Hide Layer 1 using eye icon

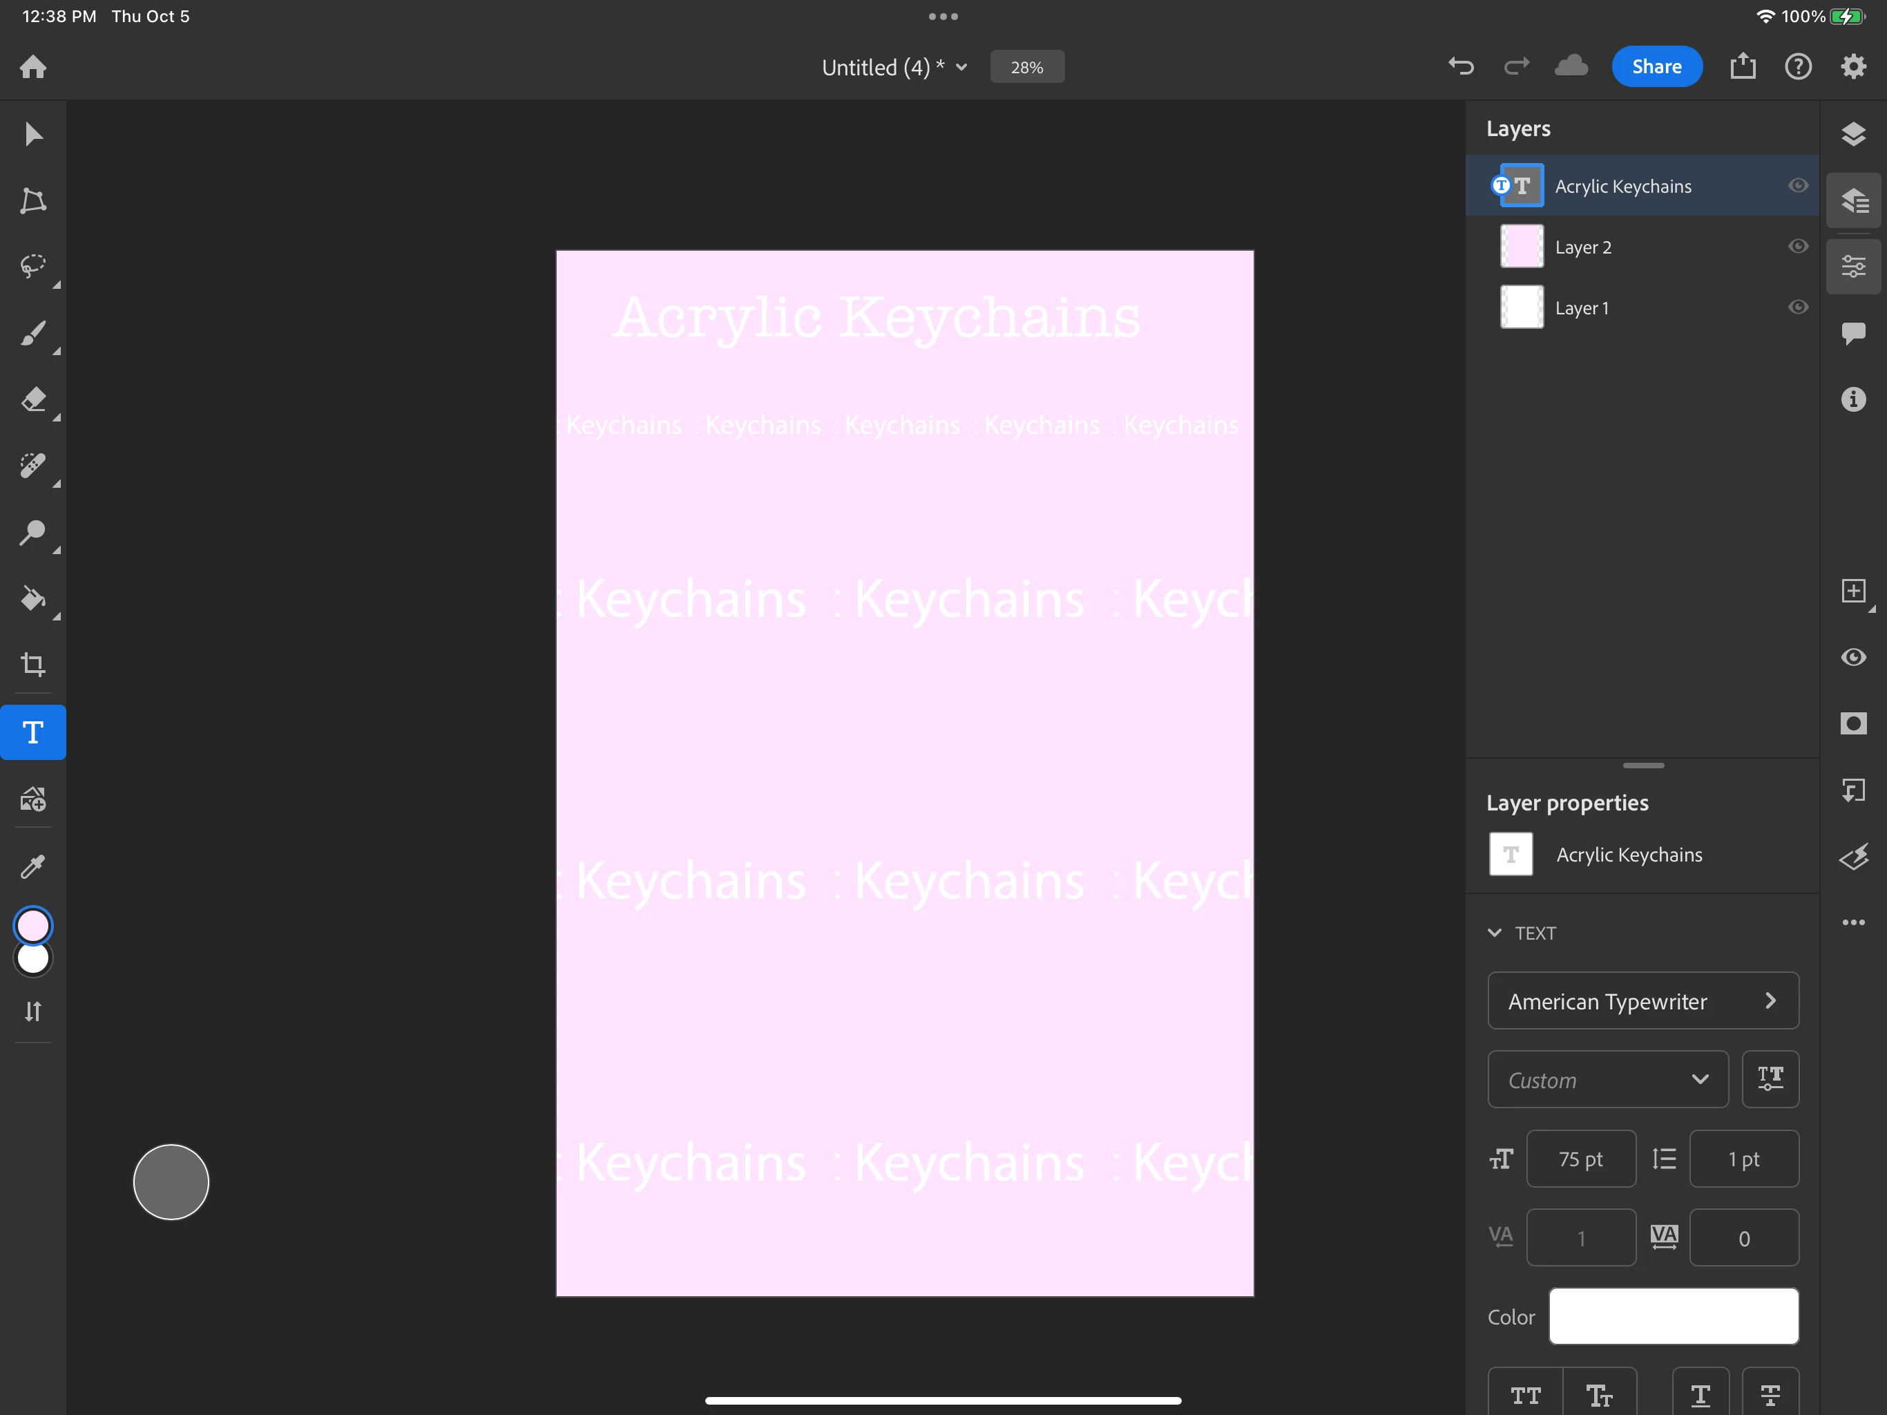coord(1797,307)
